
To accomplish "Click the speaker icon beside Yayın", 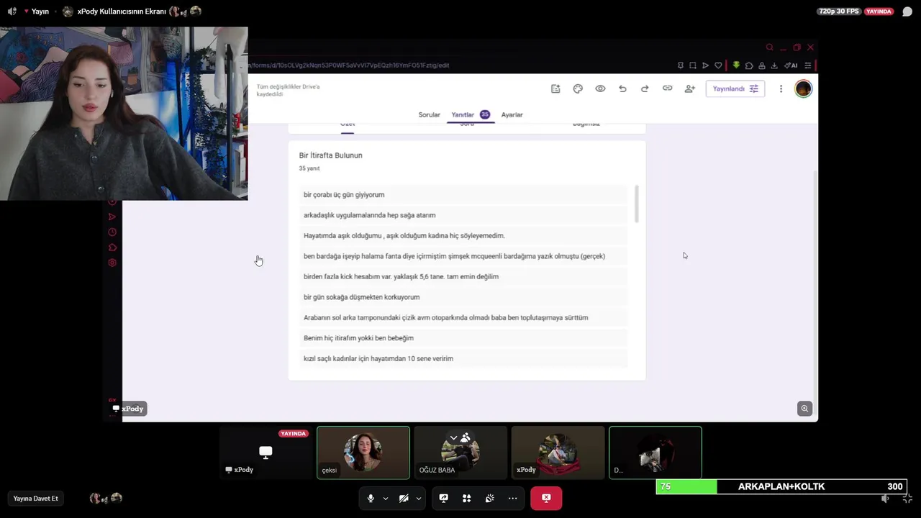I will coord(12,12).
